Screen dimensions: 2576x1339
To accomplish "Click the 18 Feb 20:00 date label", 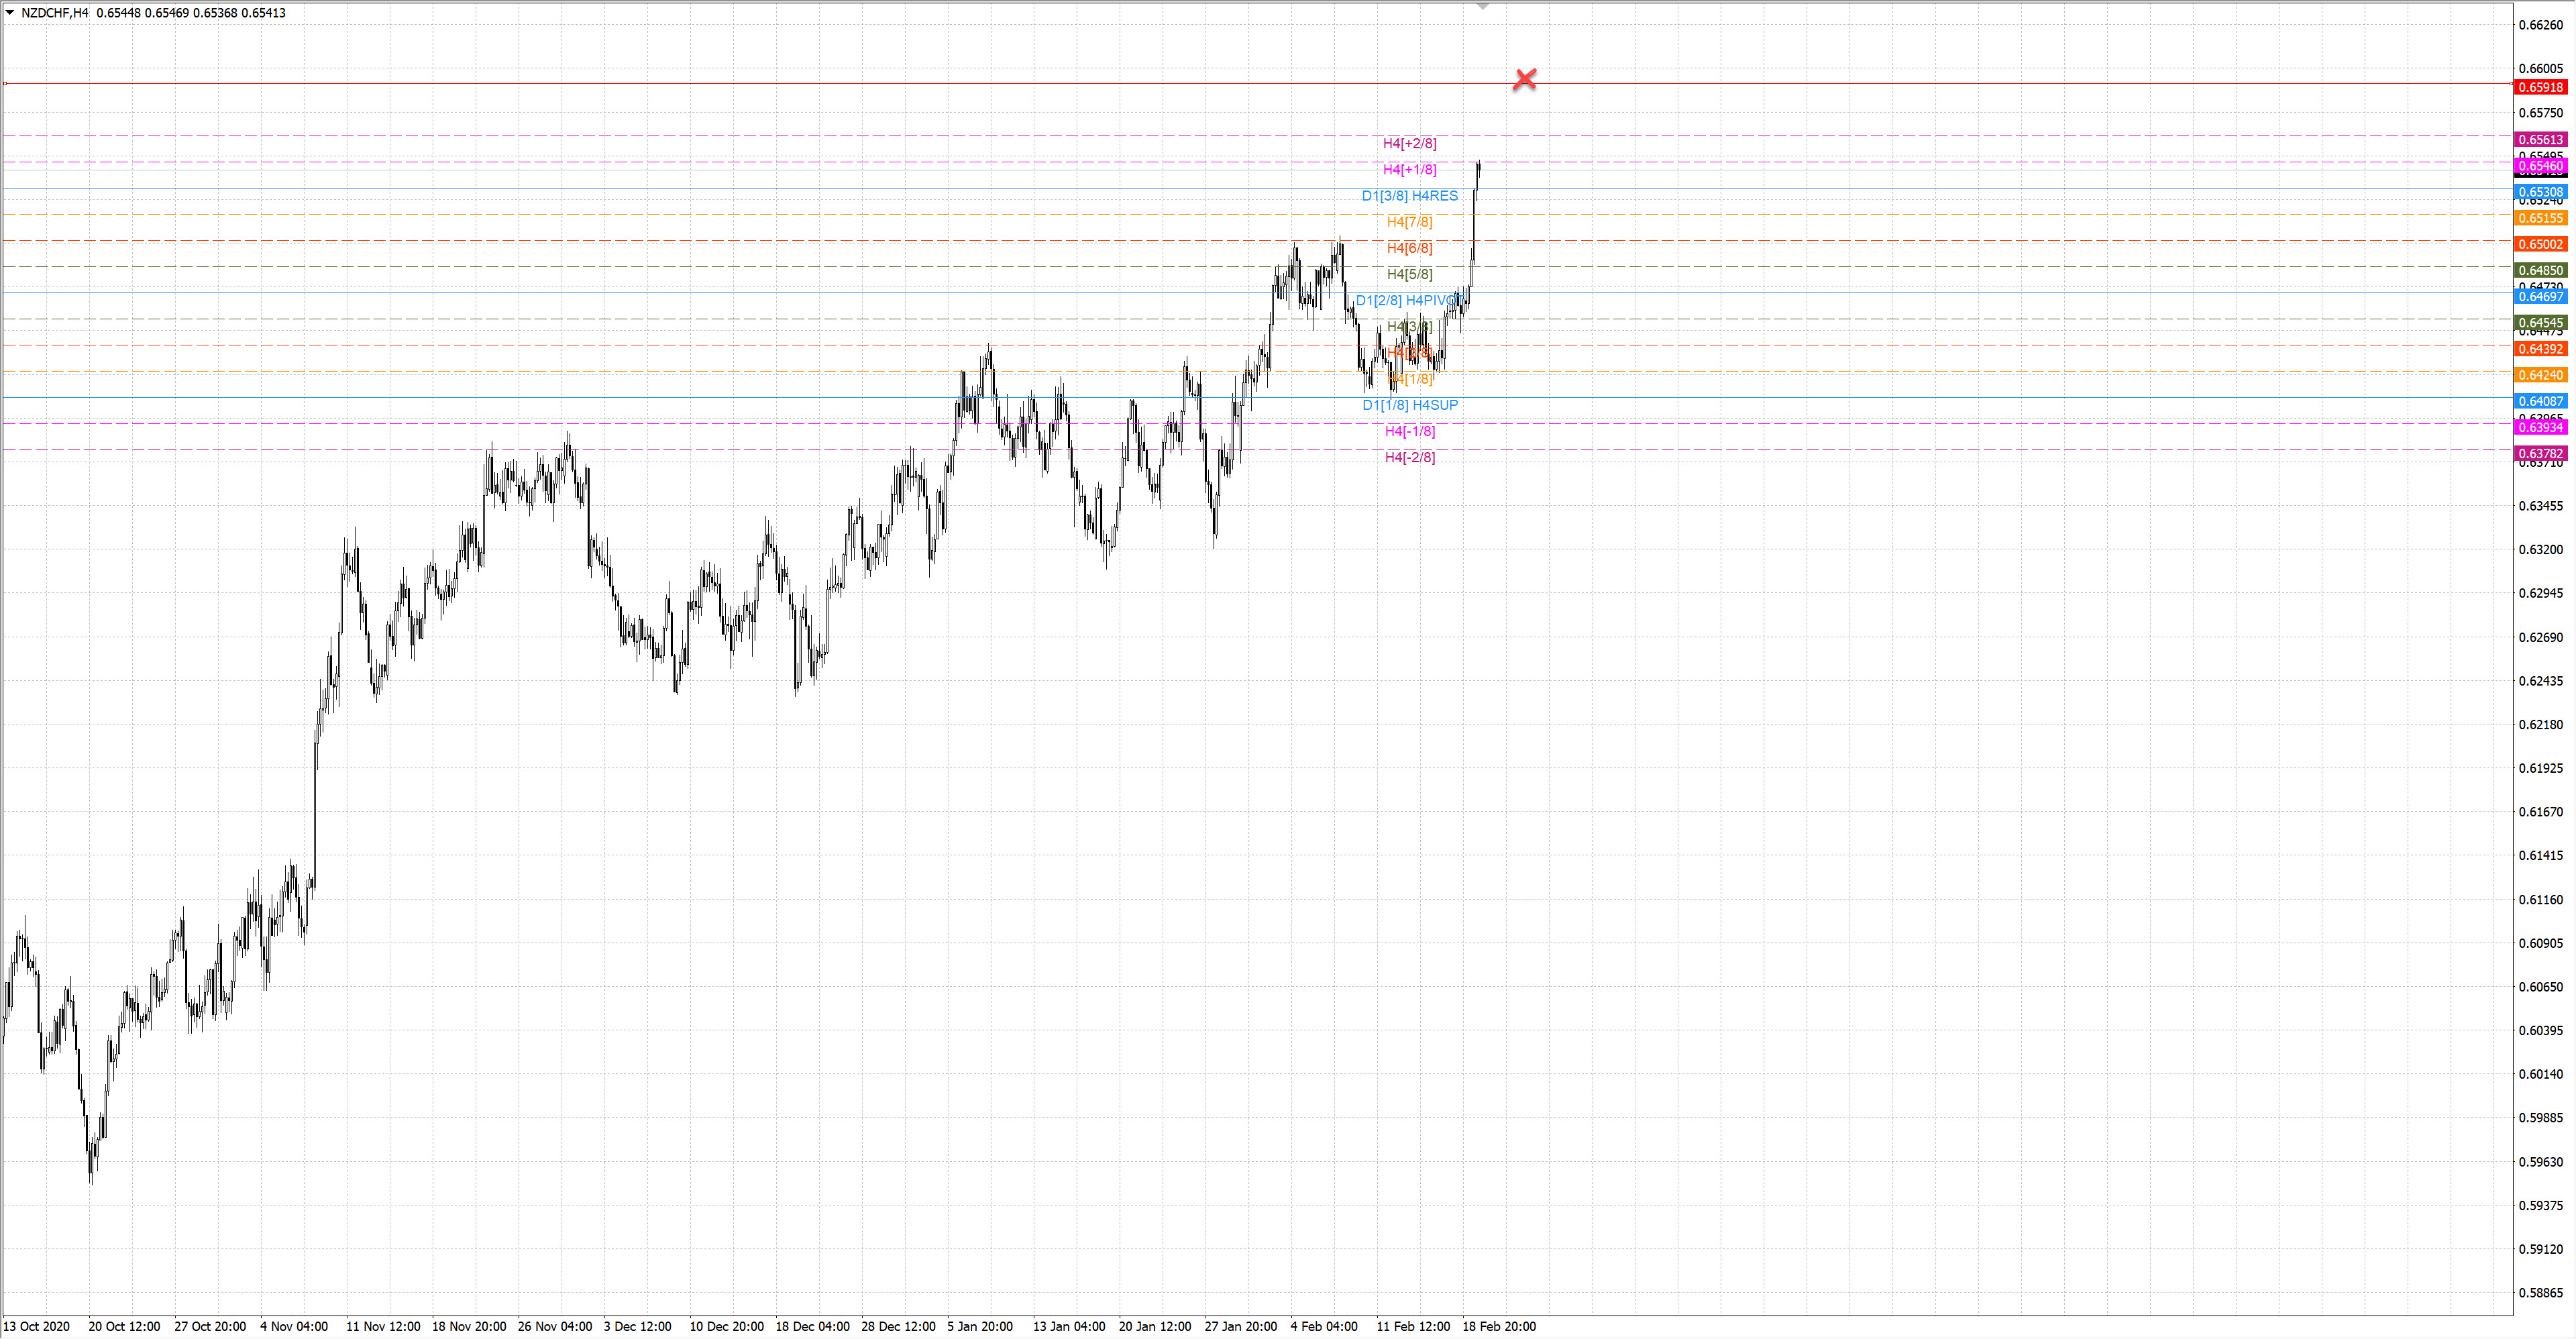I will coord(1498,1326).
